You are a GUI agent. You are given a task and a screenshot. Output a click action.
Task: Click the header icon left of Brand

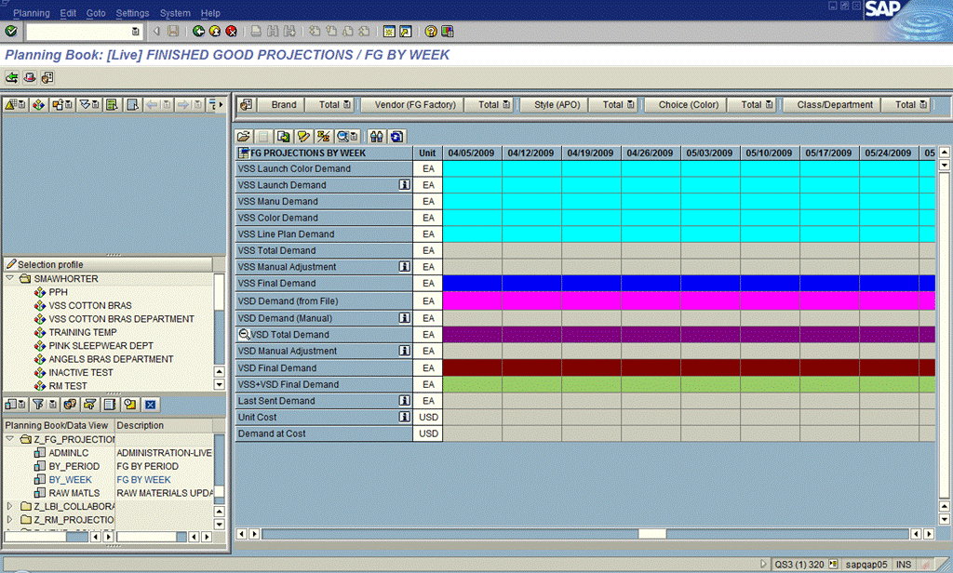click(246, 104)
